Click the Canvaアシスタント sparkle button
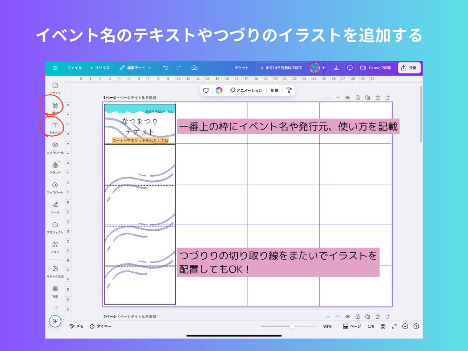Viewport: 468px width, 351px height. click(55, 322)
